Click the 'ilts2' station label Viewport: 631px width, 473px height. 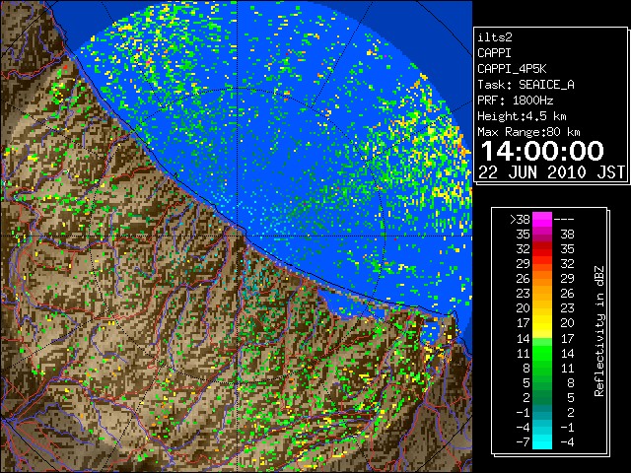[x=495, y=37]
